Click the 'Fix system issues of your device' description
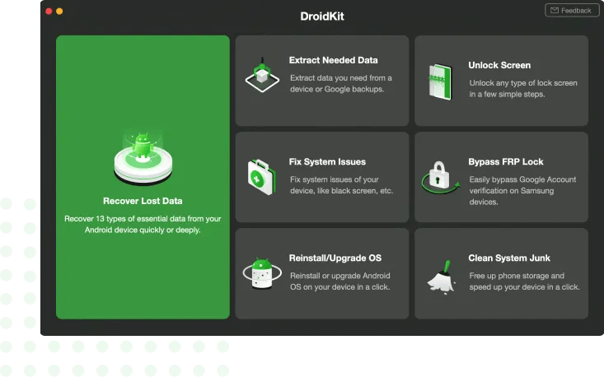 pos(341,185)
